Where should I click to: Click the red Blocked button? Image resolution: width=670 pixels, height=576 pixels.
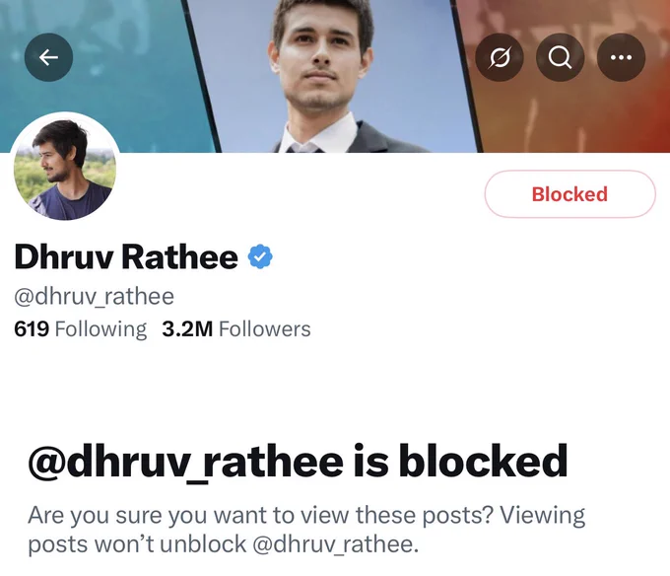point(569,194)
